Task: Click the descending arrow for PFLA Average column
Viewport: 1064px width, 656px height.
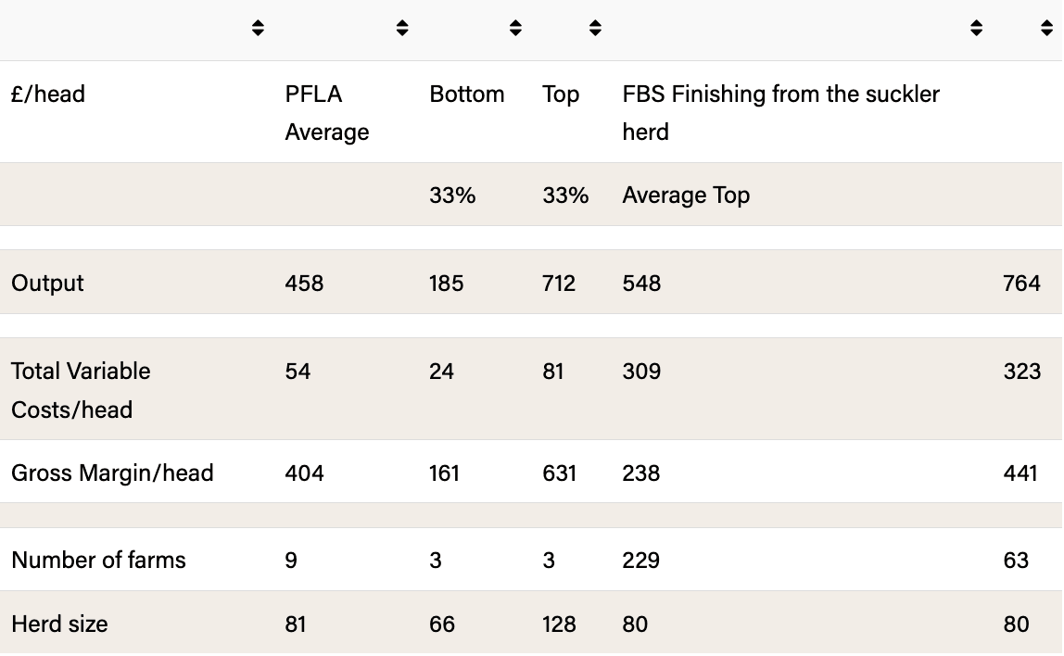Action: [402, 32]
